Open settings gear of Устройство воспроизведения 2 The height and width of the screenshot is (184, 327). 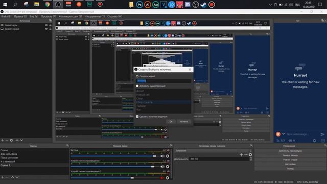168,178
